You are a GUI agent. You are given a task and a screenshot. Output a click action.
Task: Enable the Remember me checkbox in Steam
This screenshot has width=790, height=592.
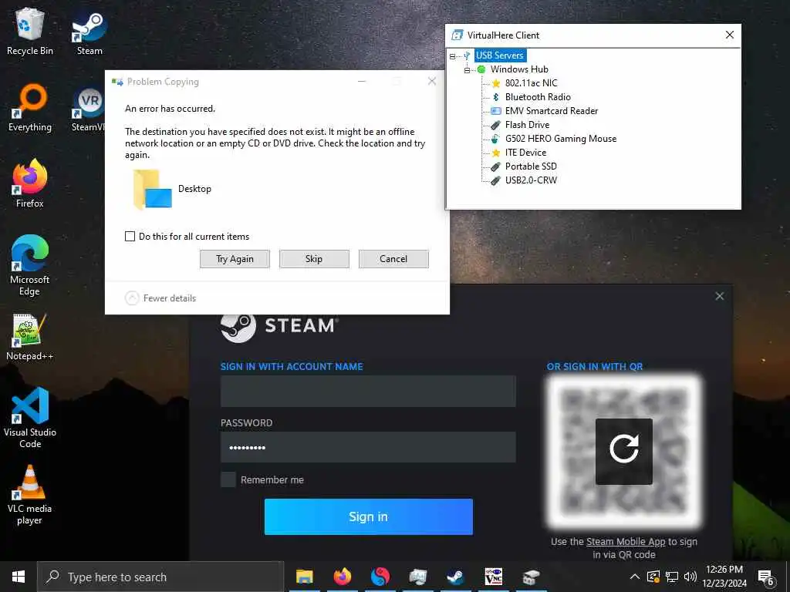click(x=228, y=479)
